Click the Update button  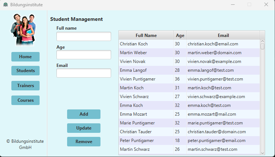tap(84, 128)
